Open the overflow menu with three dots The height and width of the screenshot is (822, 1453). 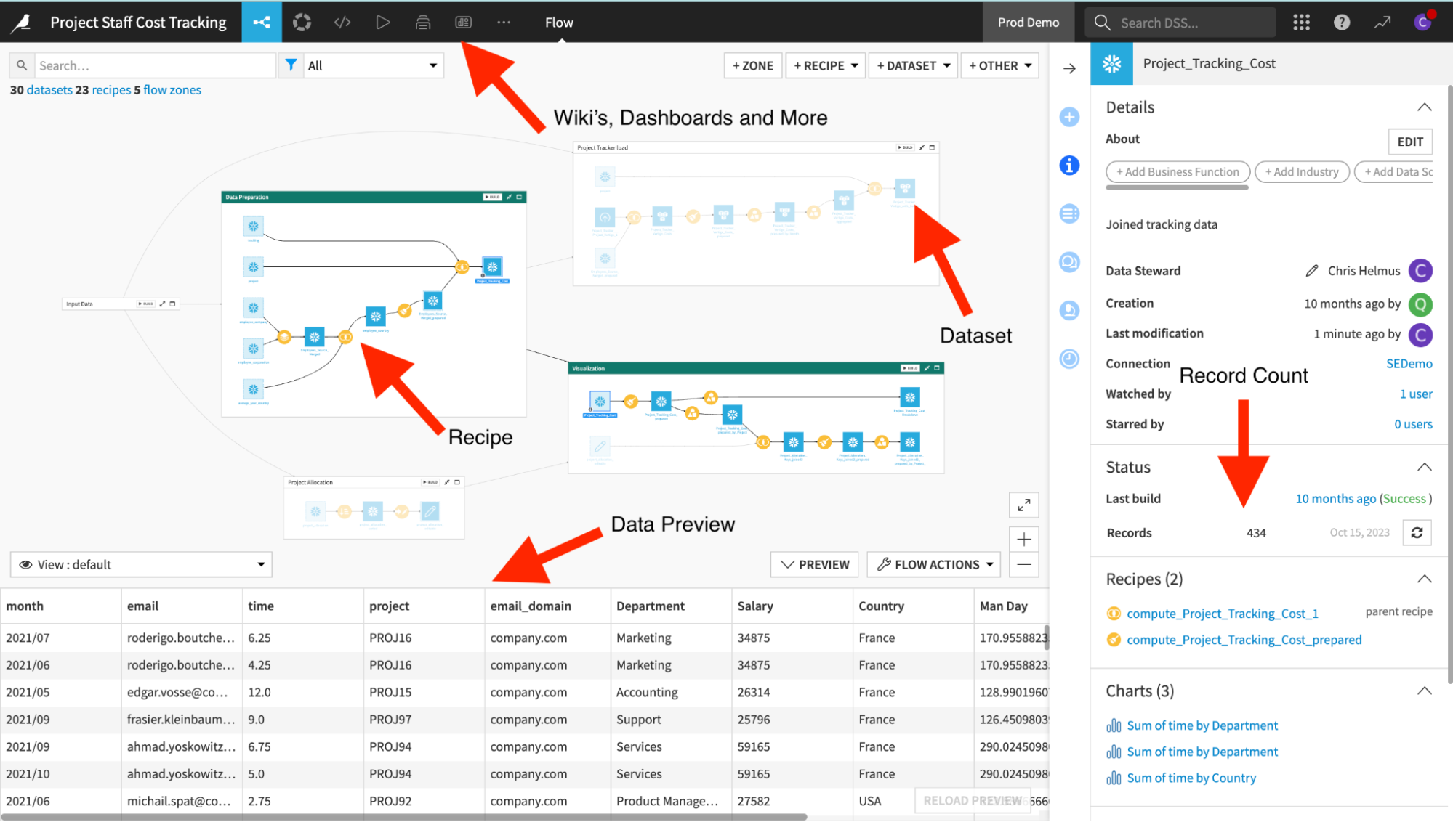pos(504,22)
